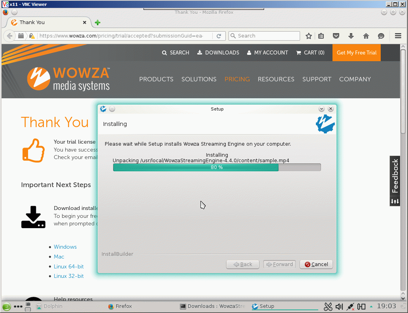Open the PRICING navigation menu
Viewport: 408px width, 313px height.
(237, 79)
